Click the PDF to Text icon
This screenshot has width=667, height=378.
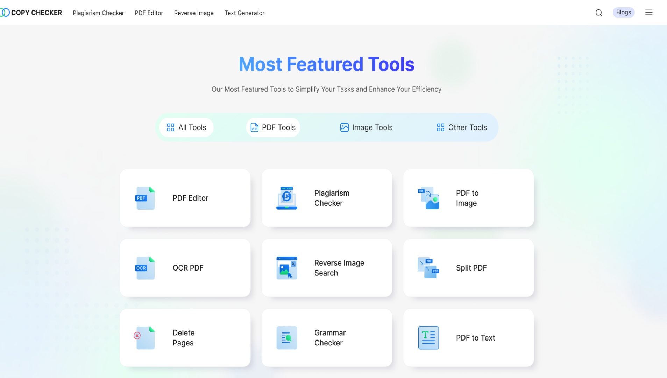428,338
